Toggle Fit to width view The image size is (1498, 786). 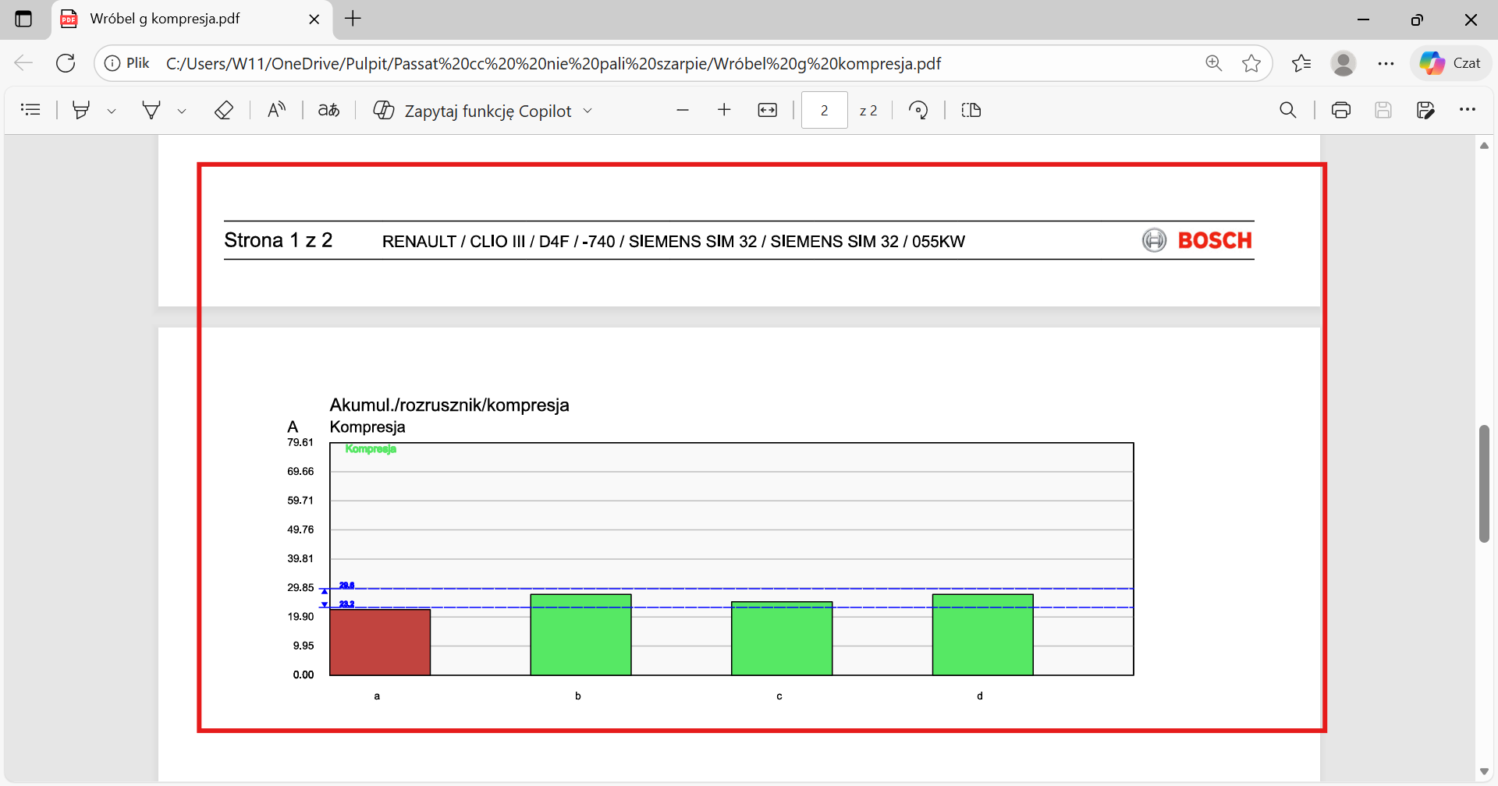768,110
